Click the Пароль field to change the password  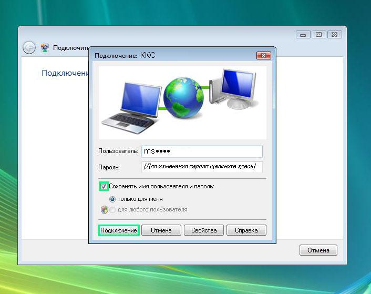pyautogui.click(x=202, y=167)
